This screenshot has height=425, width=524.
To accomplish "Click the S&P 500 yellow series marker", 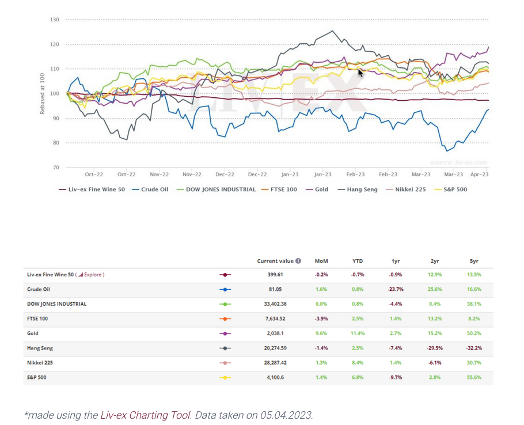I will pyautogui.click(x=225, y=378).
